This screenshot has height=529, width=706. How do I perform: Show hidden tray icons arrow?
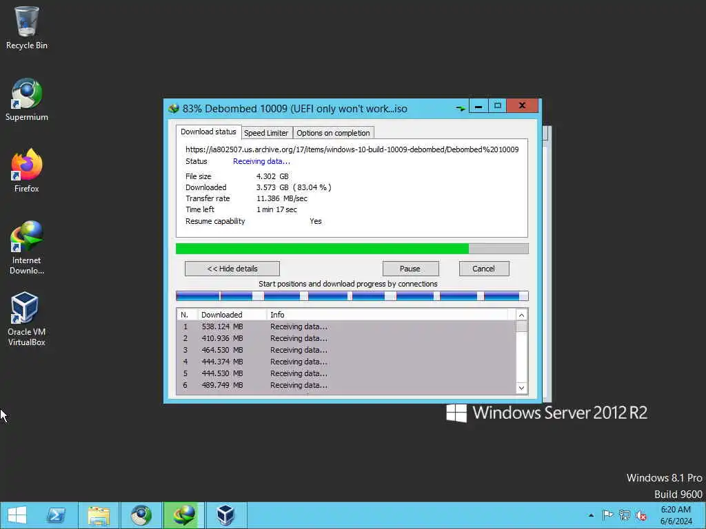[x=591, y=515]
